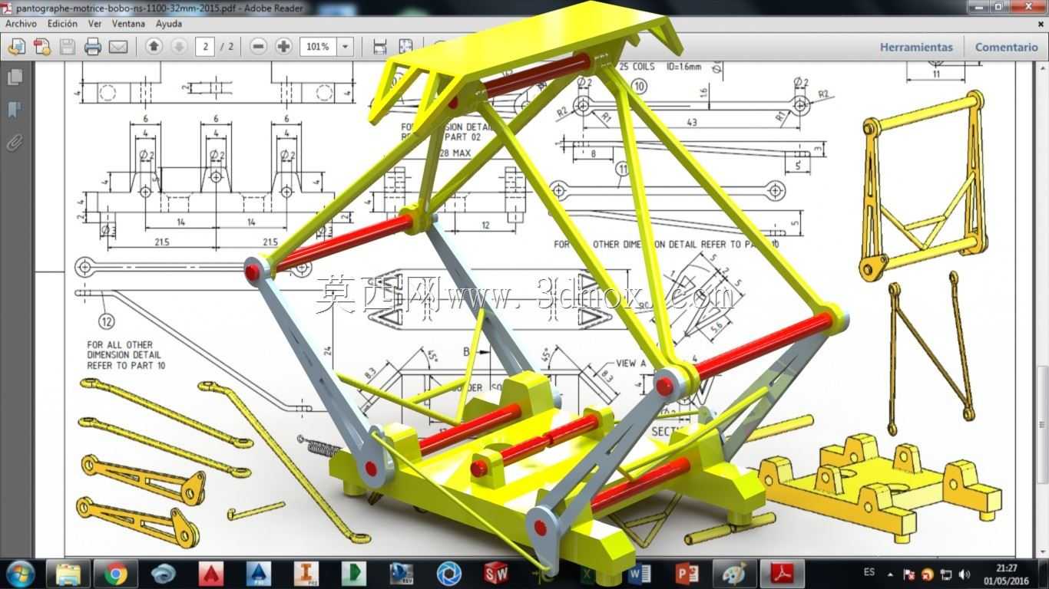The width and height of the screenshot is (1049, 589).
Task: Zoom out with the minus button
Action: coord(259,47)
